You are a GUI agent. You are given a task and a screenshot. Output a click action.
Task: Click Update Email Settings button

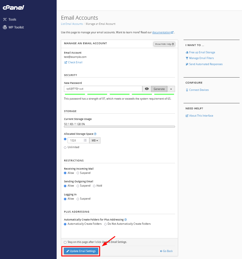click(81, 251)
